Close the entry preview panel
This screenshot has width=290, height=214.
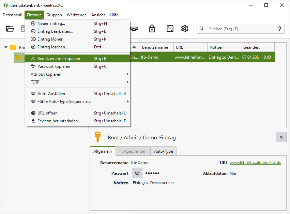click(x=281, y=137)
